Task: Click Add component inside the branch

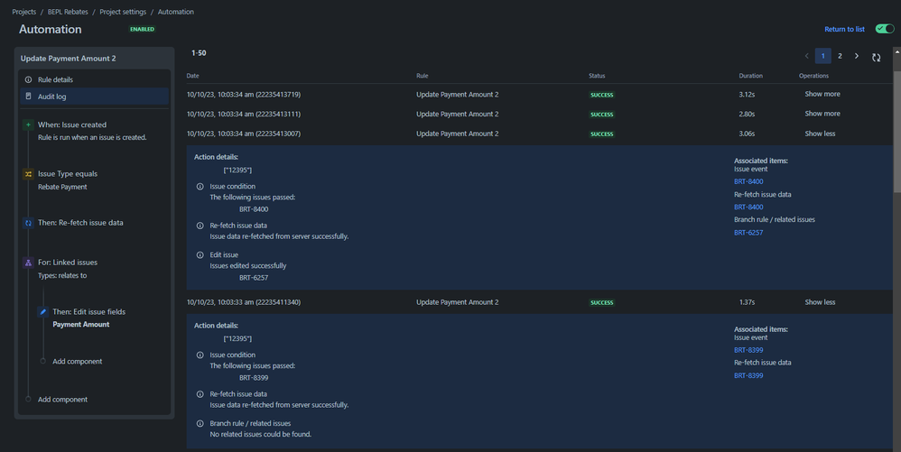Action: coord(77,361)
